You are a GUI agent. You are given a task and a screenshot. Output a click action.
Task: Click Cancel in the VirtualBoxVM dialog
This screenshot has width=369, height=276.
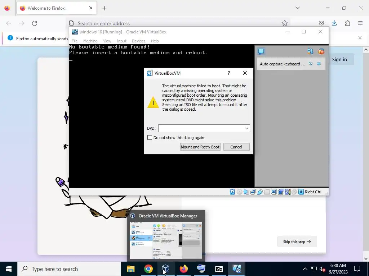pyautogui.click(x=236, y=147)
